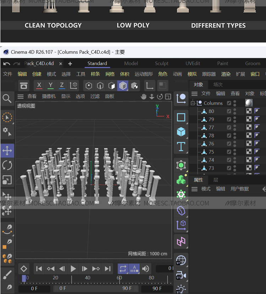Toggle Y axis lock
The height and width of the screenshot is (294, 266).
click(x=50, y=86)
